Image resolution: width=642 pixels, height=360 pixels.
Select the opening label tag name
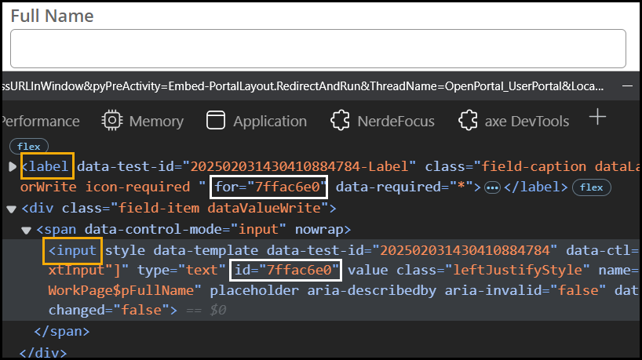[47, 166]
